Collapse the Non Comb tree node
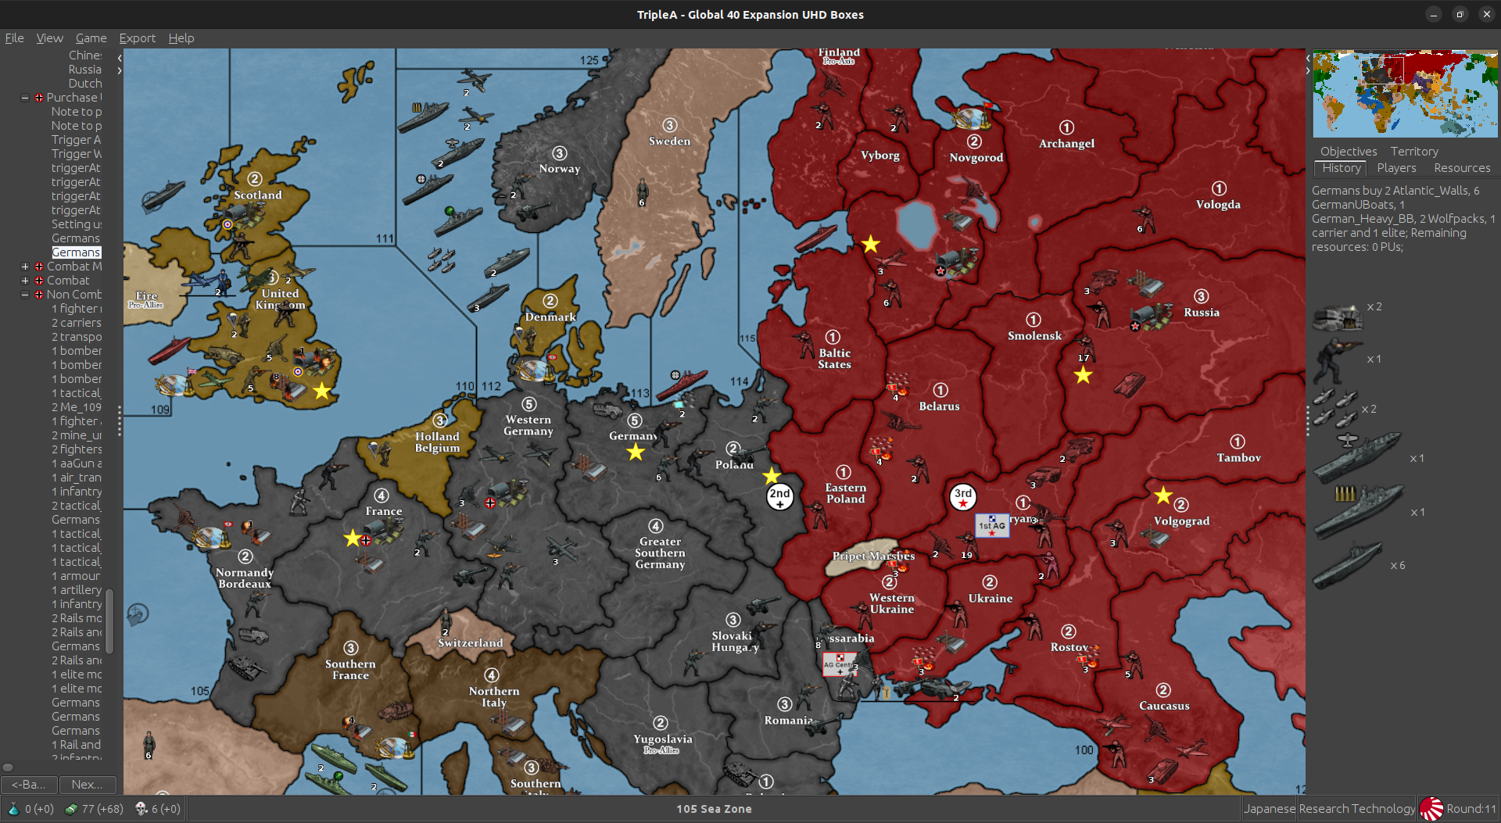Image resolution: width=1501 pixels, height=823 pixels. coord(25,295)
